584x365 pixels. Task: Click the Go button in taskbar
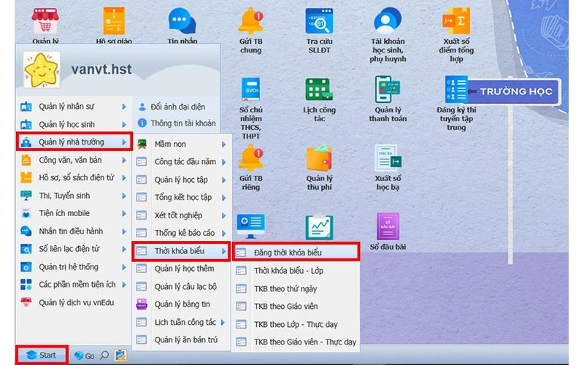tap(84, 356)
